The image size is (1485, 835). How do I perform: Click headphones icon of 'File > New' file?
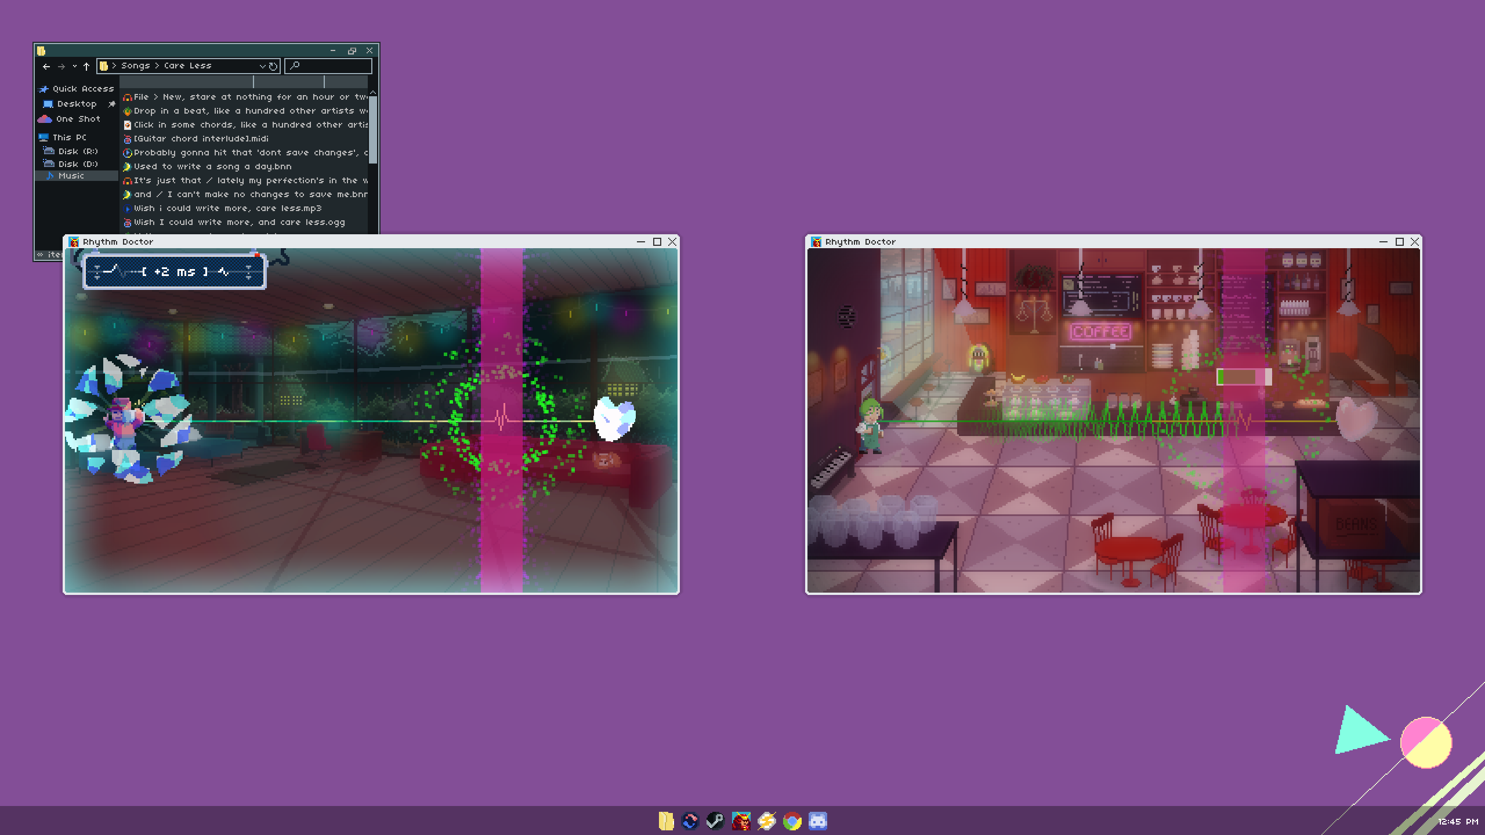point(128,97)
